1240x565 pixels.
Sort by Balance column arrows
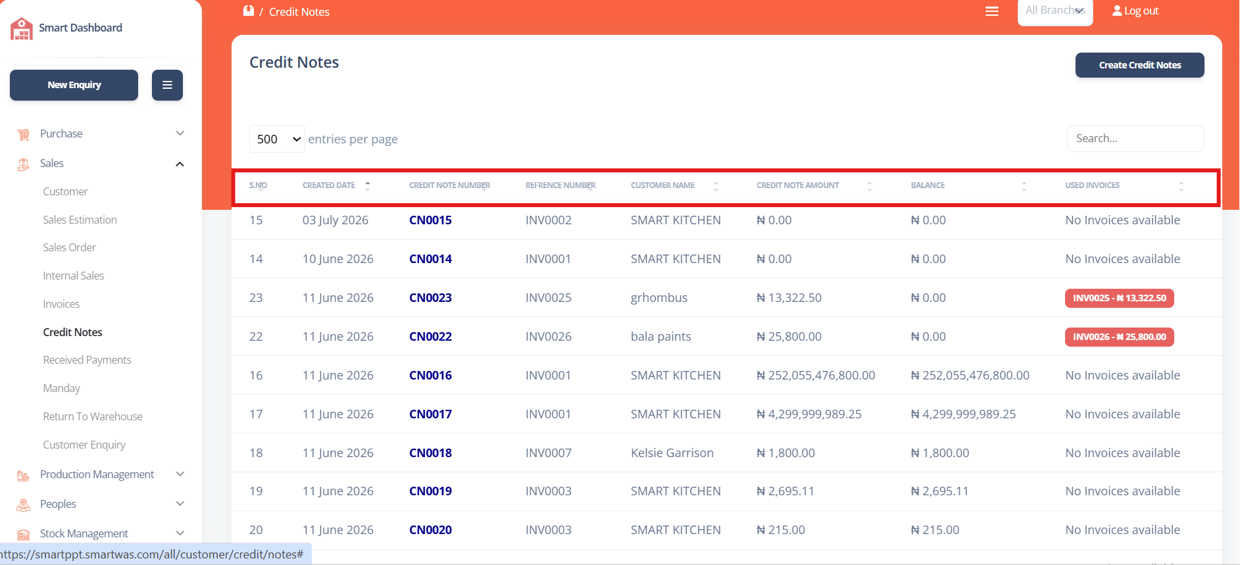(1024, 185)
